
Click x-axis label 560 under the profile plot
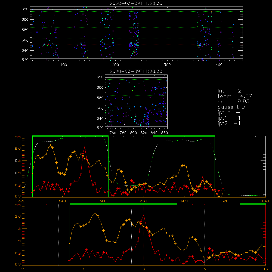[x=103, y=201]
